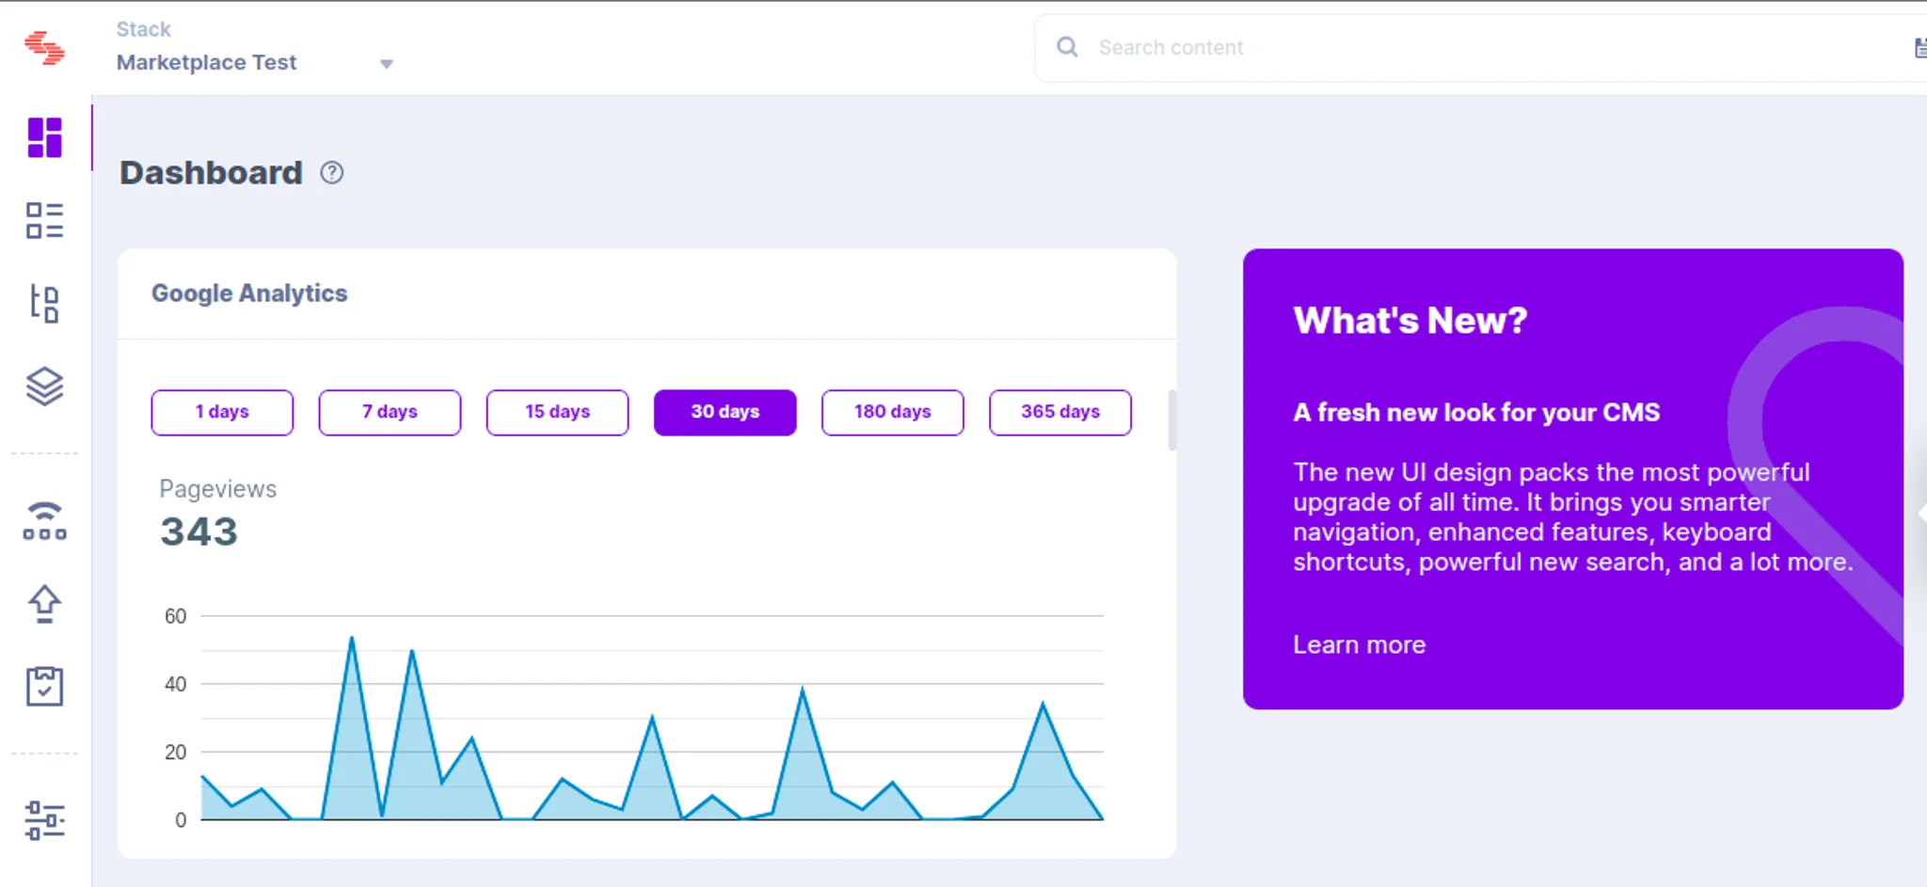The width and height of the screenshot is (1927, 887).
Task: Select the 7 days range
Action: coord(390,412)
